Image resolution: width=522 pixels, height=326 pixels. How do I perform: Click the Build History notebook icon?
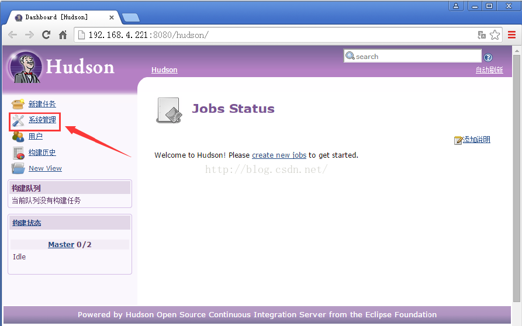(19, 153)
